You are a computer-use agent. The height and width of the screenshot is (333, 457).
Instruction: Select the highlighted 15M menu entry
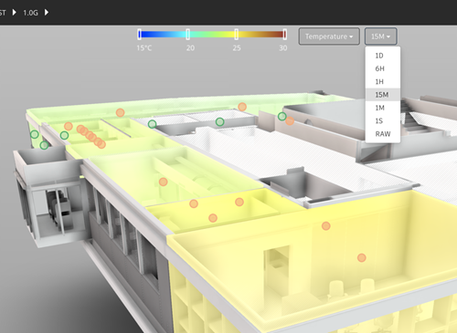383,95
